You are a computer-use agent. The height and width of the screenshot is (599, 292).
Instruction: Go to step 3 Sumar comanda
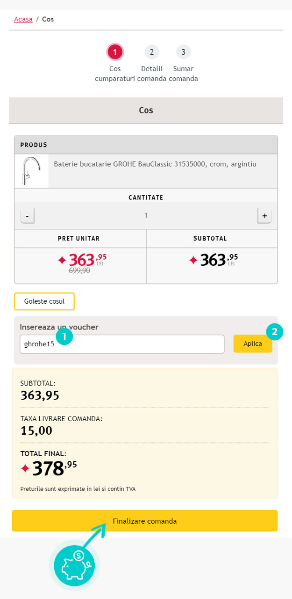pos(184,51)
